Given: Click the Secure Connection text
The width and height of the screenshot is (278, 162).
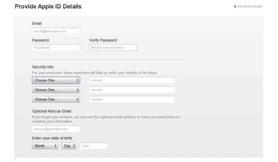Looking at the screenshot, I should [x=250, y=6].
